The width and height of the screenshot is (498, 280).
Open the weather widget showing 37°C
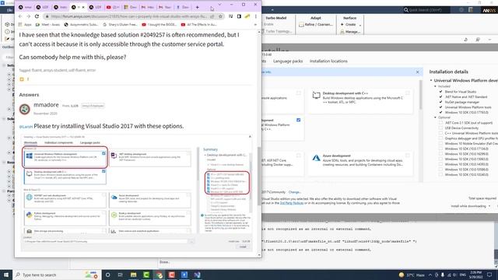412,275
